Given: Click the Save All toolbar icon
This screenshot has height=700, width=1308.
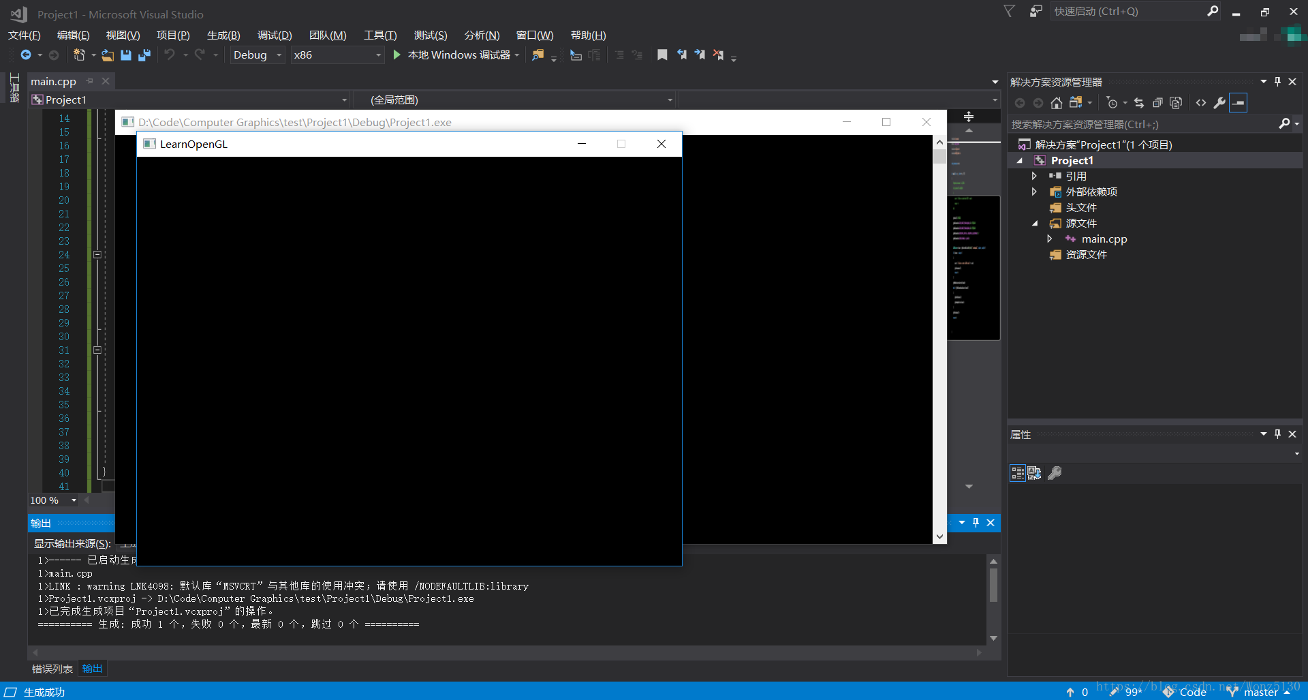Looking at the screenshot, I should click(144, 55).
